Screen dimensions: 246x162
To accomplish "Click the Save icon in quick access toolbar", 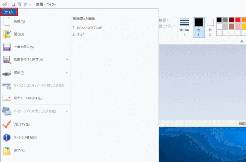I will pyautogui.click(x=14, y=5).
